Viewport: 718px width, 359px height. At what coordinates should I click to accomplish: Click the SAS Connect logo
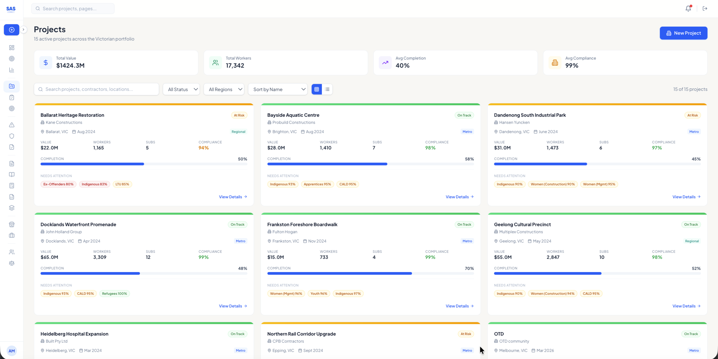[11, 9]
